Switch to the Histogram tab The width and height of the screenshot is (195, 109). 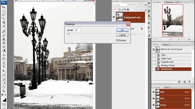[x=169, y=2]
